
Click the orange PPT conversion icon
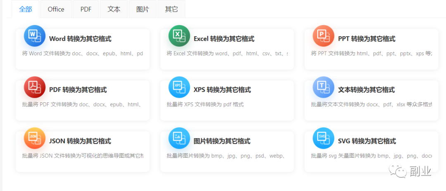point(323,36)
